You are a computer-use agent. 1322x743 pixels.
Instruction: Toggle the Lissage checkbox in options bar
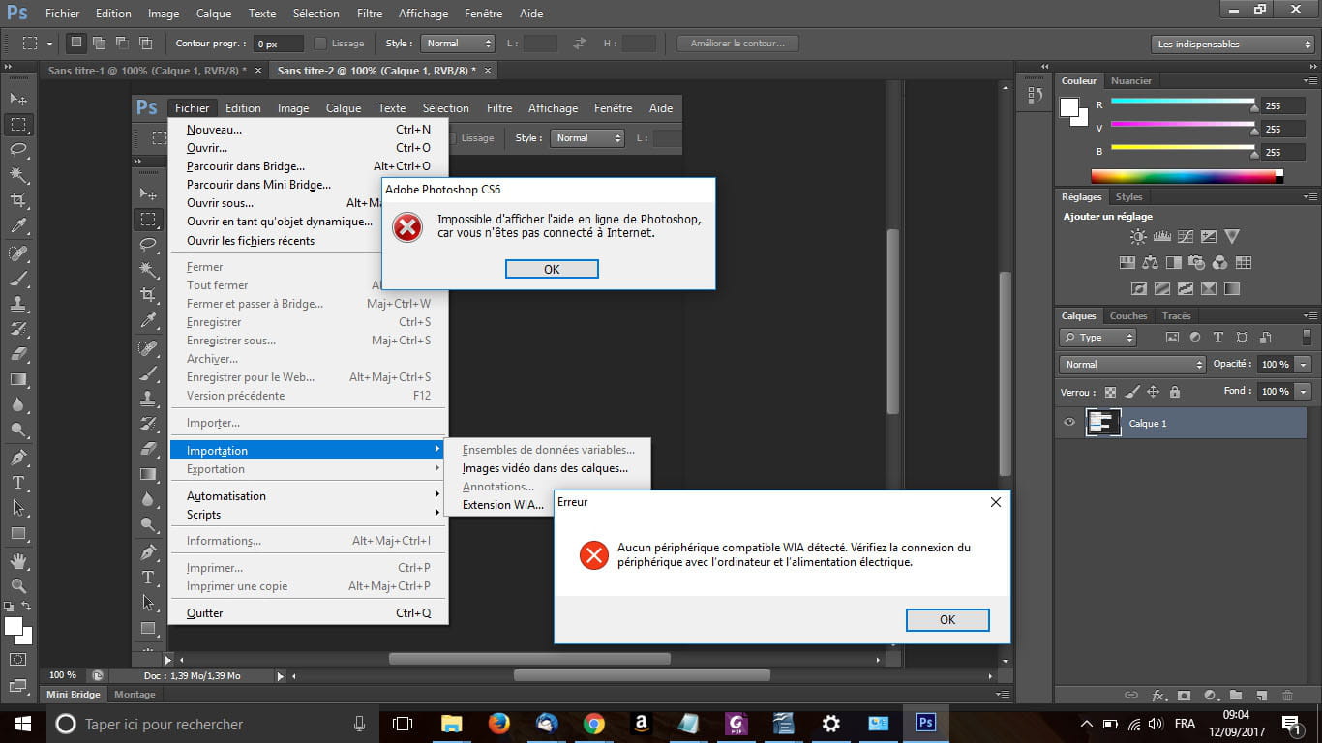point(320,44)
